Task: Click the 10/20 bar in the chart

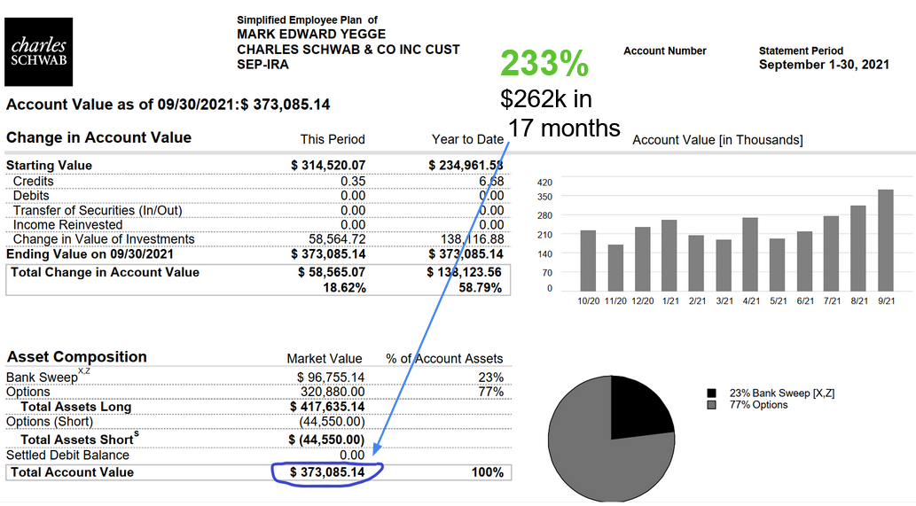Action: coord(588,261)
